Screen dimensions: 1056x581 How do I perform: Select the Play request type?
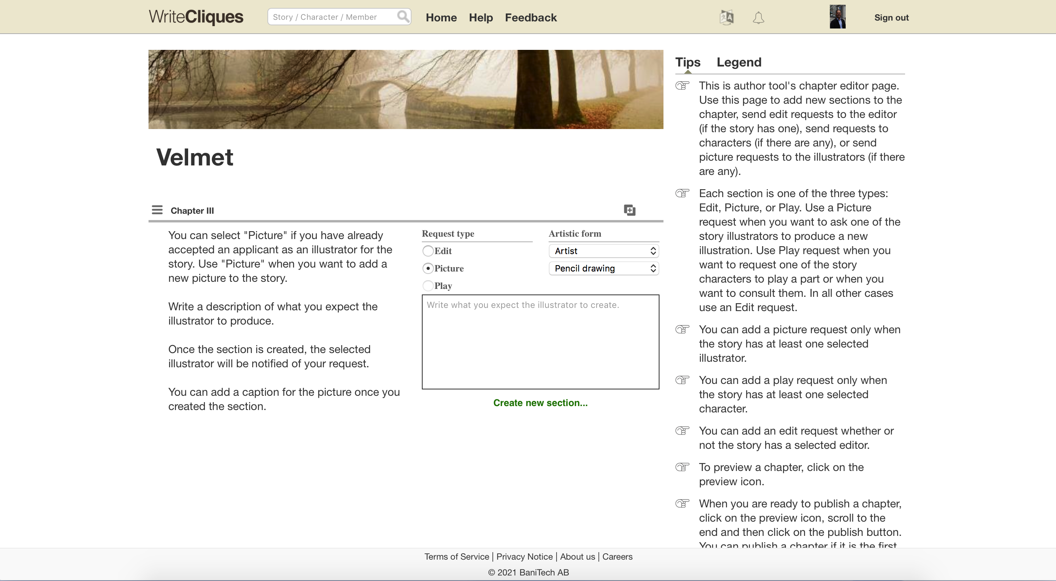pos(427,286)
